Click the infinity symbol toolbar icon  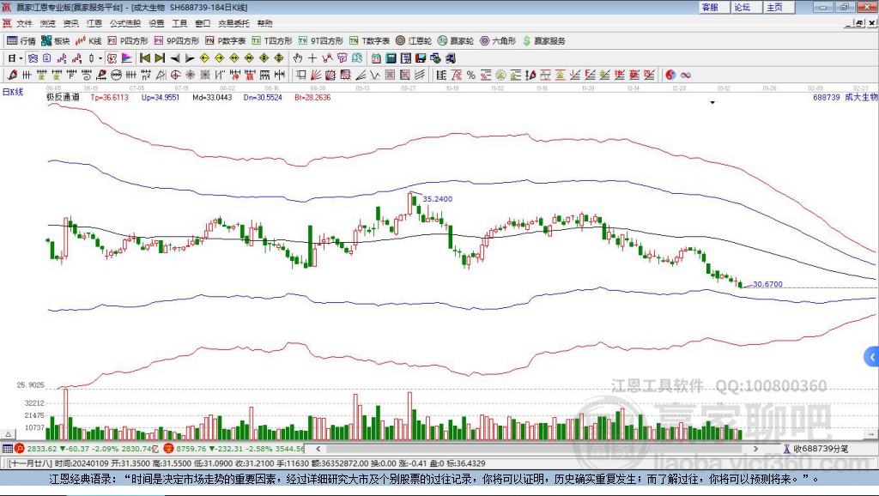686,76
